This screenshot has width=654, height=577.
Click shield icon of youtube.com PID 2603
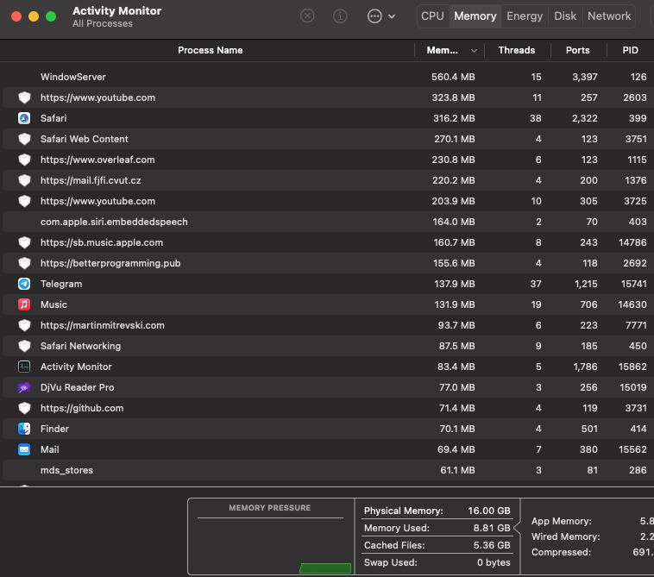[x=24, y=97]
